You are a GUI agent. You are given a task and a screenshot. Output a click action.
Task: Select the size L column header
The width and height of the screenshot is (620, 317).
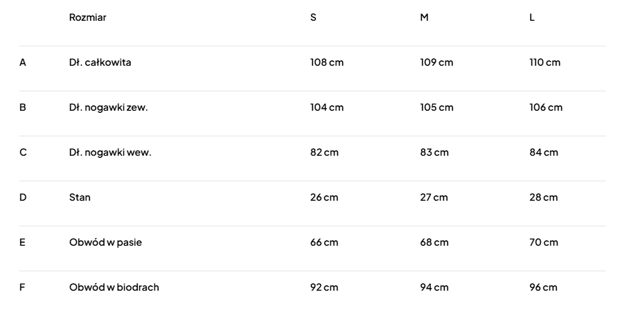point(532,17)
